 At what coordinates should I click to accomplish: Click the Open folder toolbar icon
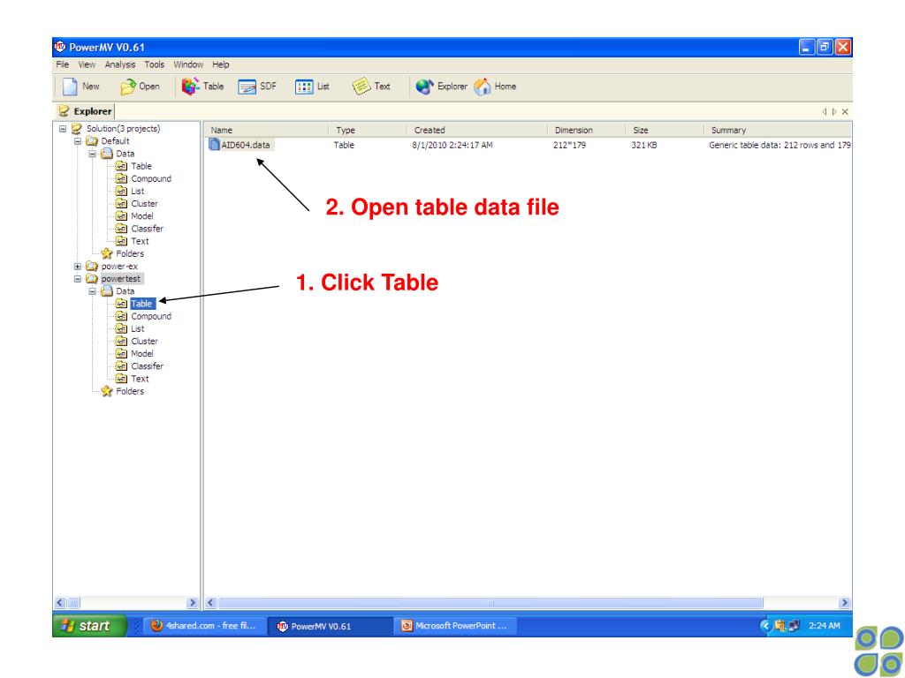pos(127,87)
